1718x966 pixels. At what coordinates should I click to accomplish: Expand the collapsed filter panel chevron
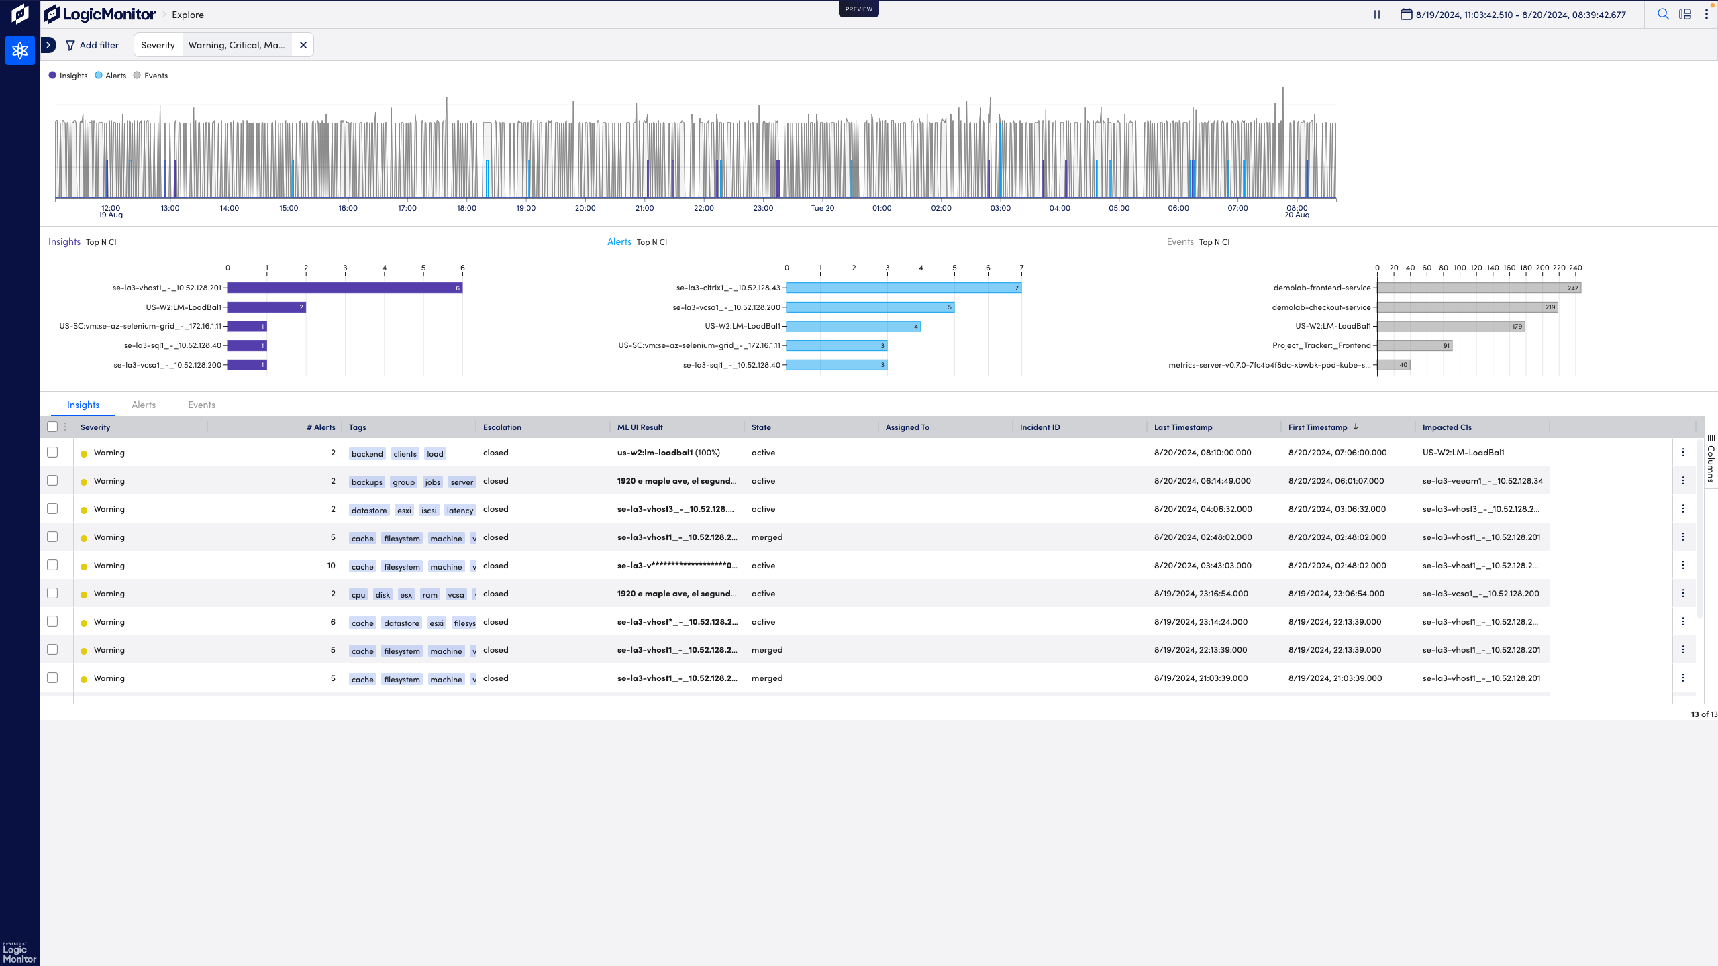pos(48,44)
